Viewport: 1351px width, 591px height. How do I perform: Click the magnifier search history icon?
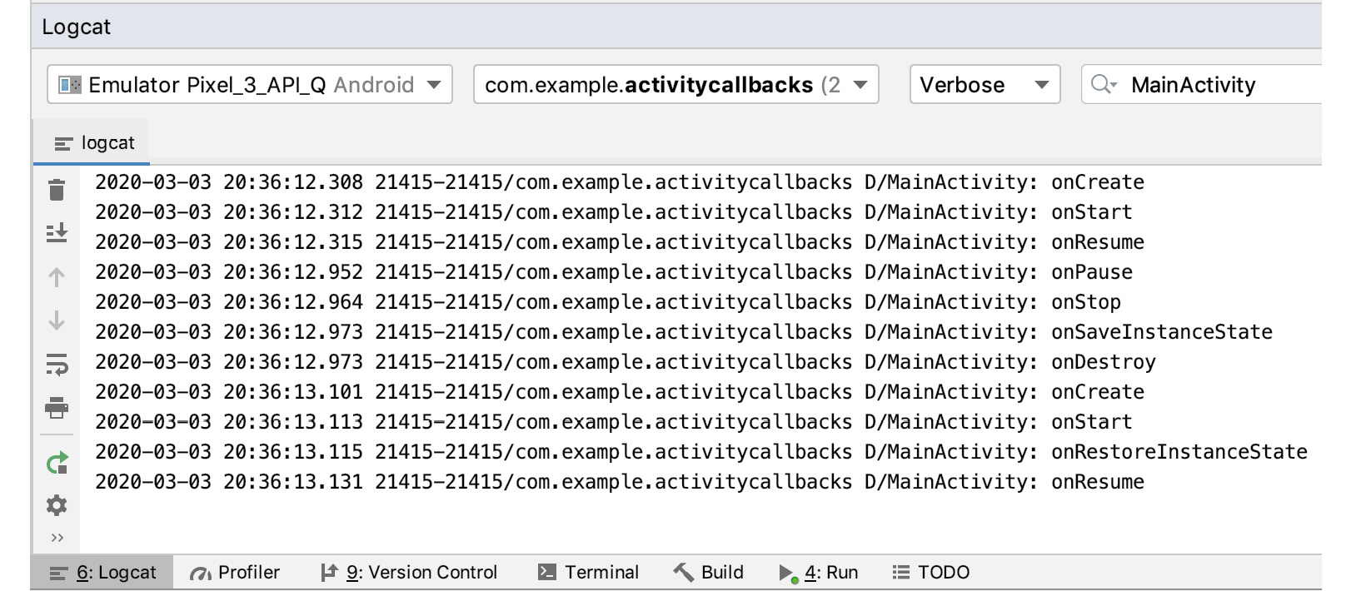(1104, 85)
